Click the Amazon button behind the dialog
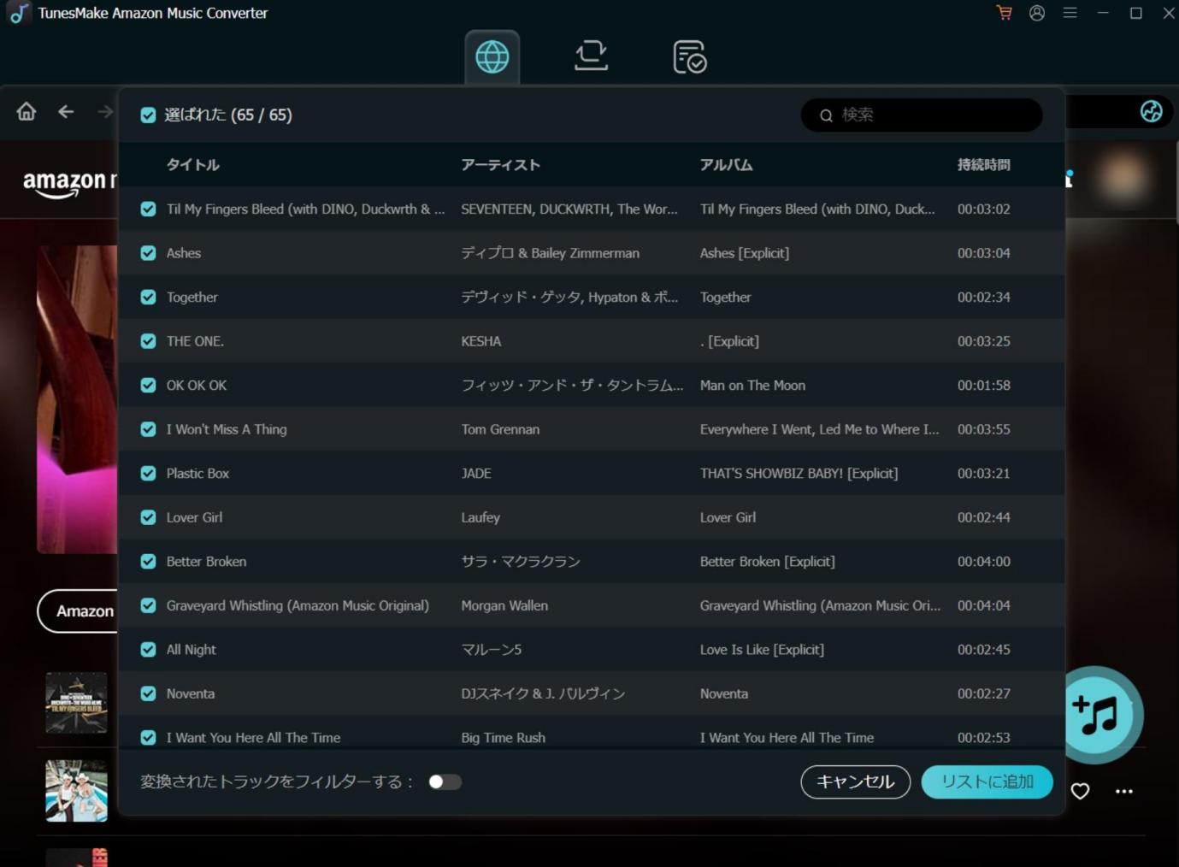Screen dimensions: 1179x867 pyautogui.click(x=78, y=610)
